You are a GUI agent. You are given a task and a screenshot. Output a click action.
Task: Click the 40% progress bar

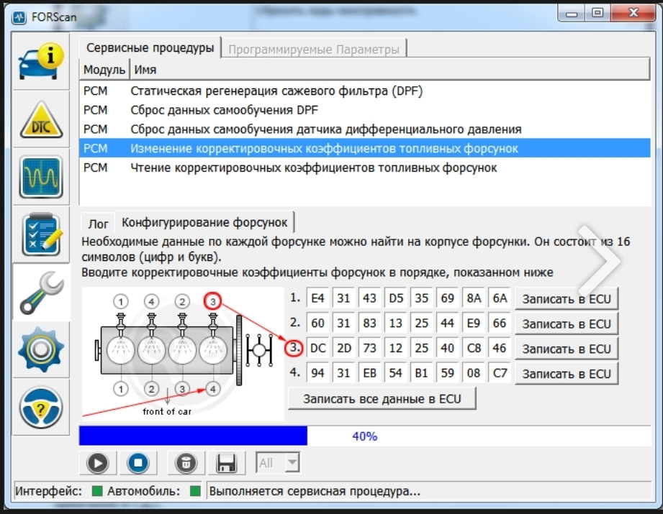tap(364, 436)
